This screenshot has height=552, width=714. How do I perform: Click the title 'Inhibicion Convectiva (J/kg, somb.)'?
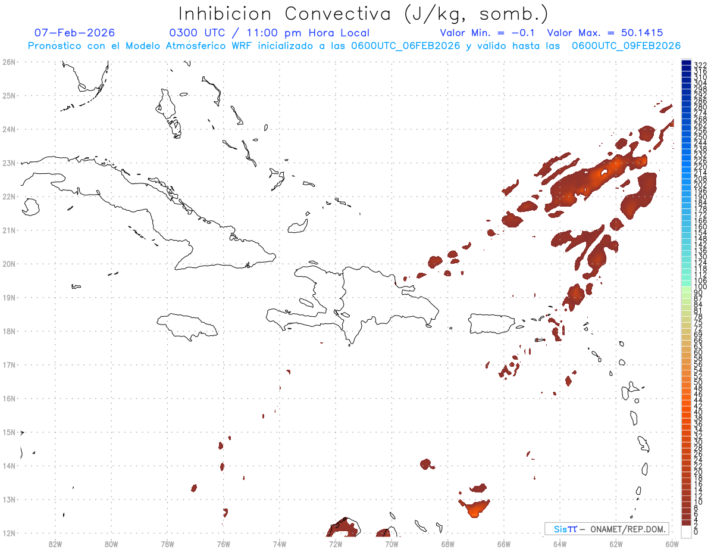364,14
